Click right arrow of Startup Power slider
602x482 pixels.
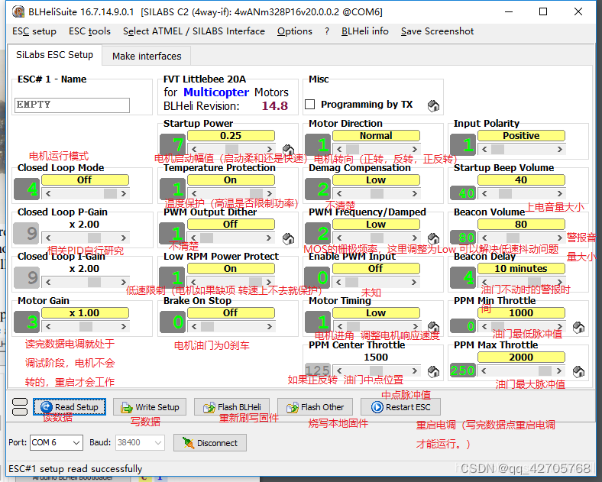click(x=269, y=149)
